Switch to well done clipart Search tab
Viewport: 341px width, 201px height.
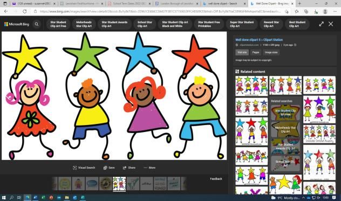tap(224, 4)
